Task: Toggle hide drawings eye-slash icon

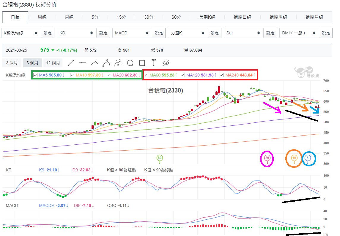Action: [166, 63]
